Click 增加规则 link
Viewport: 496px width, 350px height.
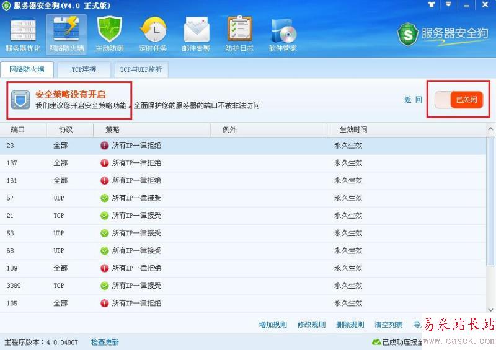[x=273, y=325]
